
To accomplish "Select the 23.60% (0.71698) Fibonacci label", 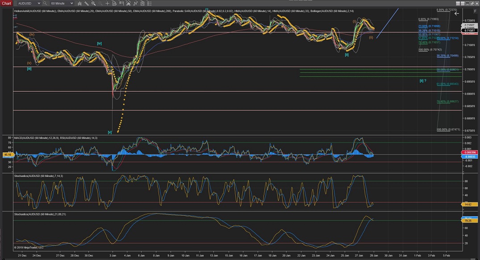I will [430, 26].
